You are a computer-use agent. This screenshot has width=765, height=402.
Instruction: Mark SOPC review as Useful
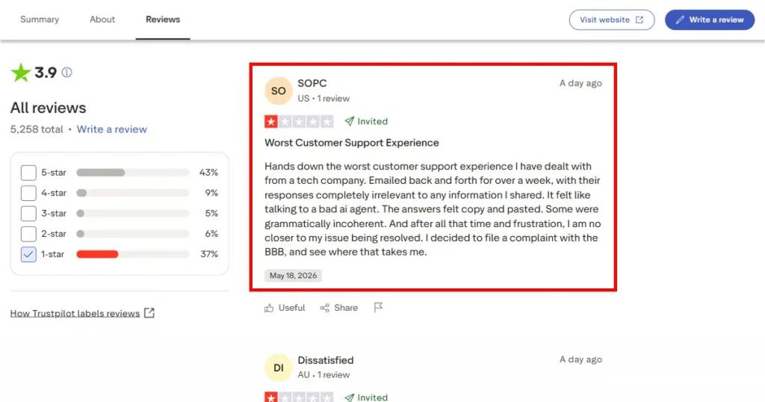(285, 308)
